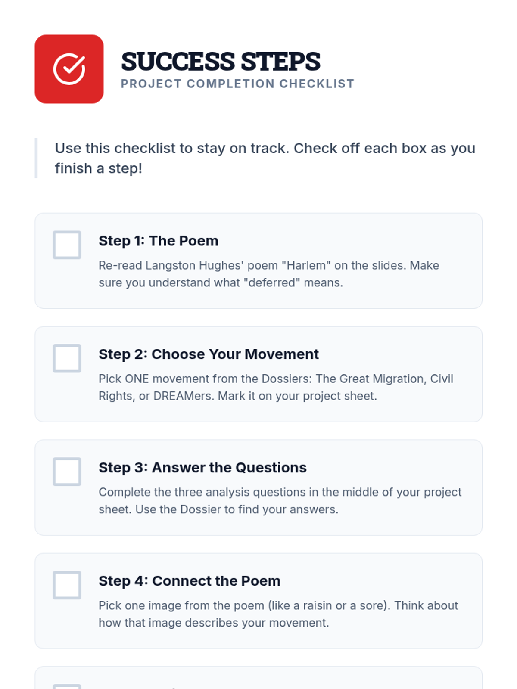The height and width of the screenshot is (689, 517).
Task: Check off Step 4: Connect the Poem
Action: (x=67, y=585)
